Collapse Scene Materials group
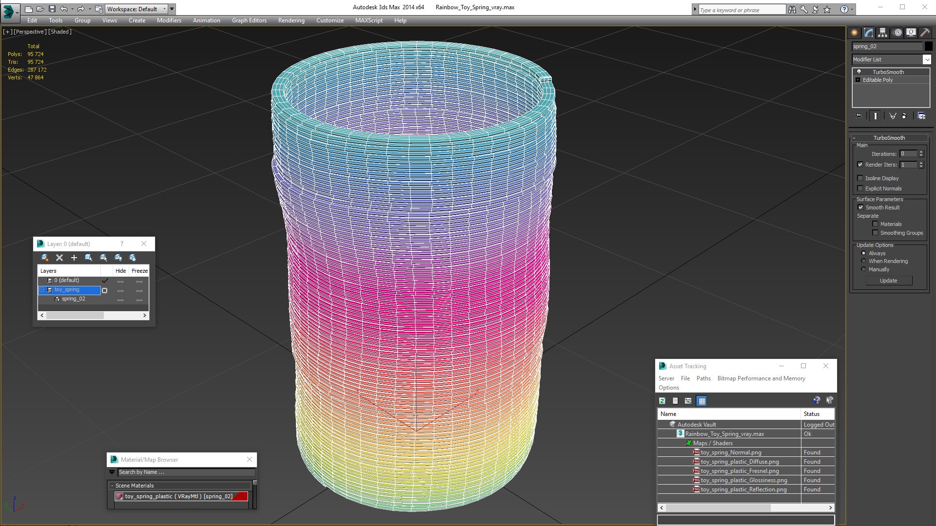Viewport: 936px width, 526px height. coord(112,486)
